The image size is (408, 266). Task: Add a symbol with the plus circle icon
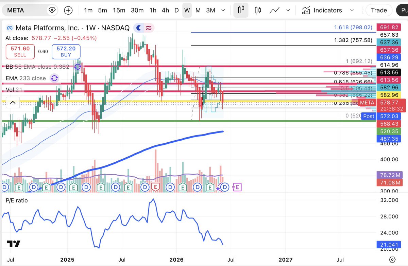tap(68, 10)
